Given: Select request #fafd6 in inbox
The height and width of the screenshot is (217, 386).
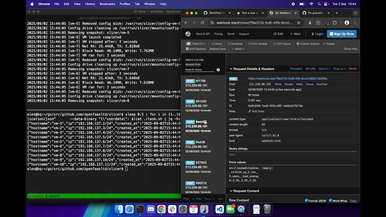Looking at the screenshot, I should (203, 146).
